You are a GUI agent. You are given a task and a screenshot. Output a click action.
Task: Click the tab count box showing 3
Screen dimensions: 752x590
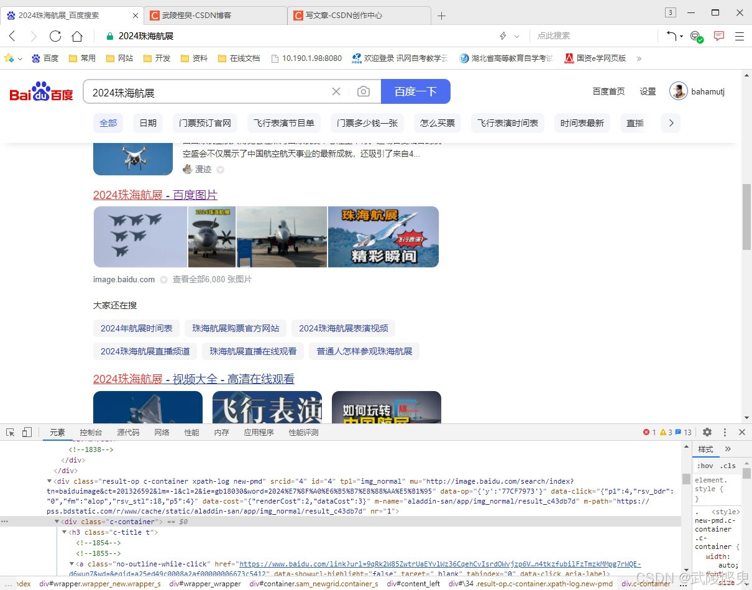click(x=670, y=12)
